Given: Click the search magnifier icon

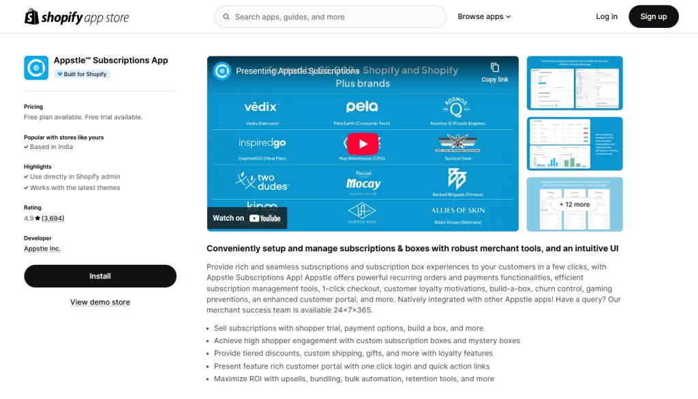Looking at the screenshot, I should coord(226,17).
